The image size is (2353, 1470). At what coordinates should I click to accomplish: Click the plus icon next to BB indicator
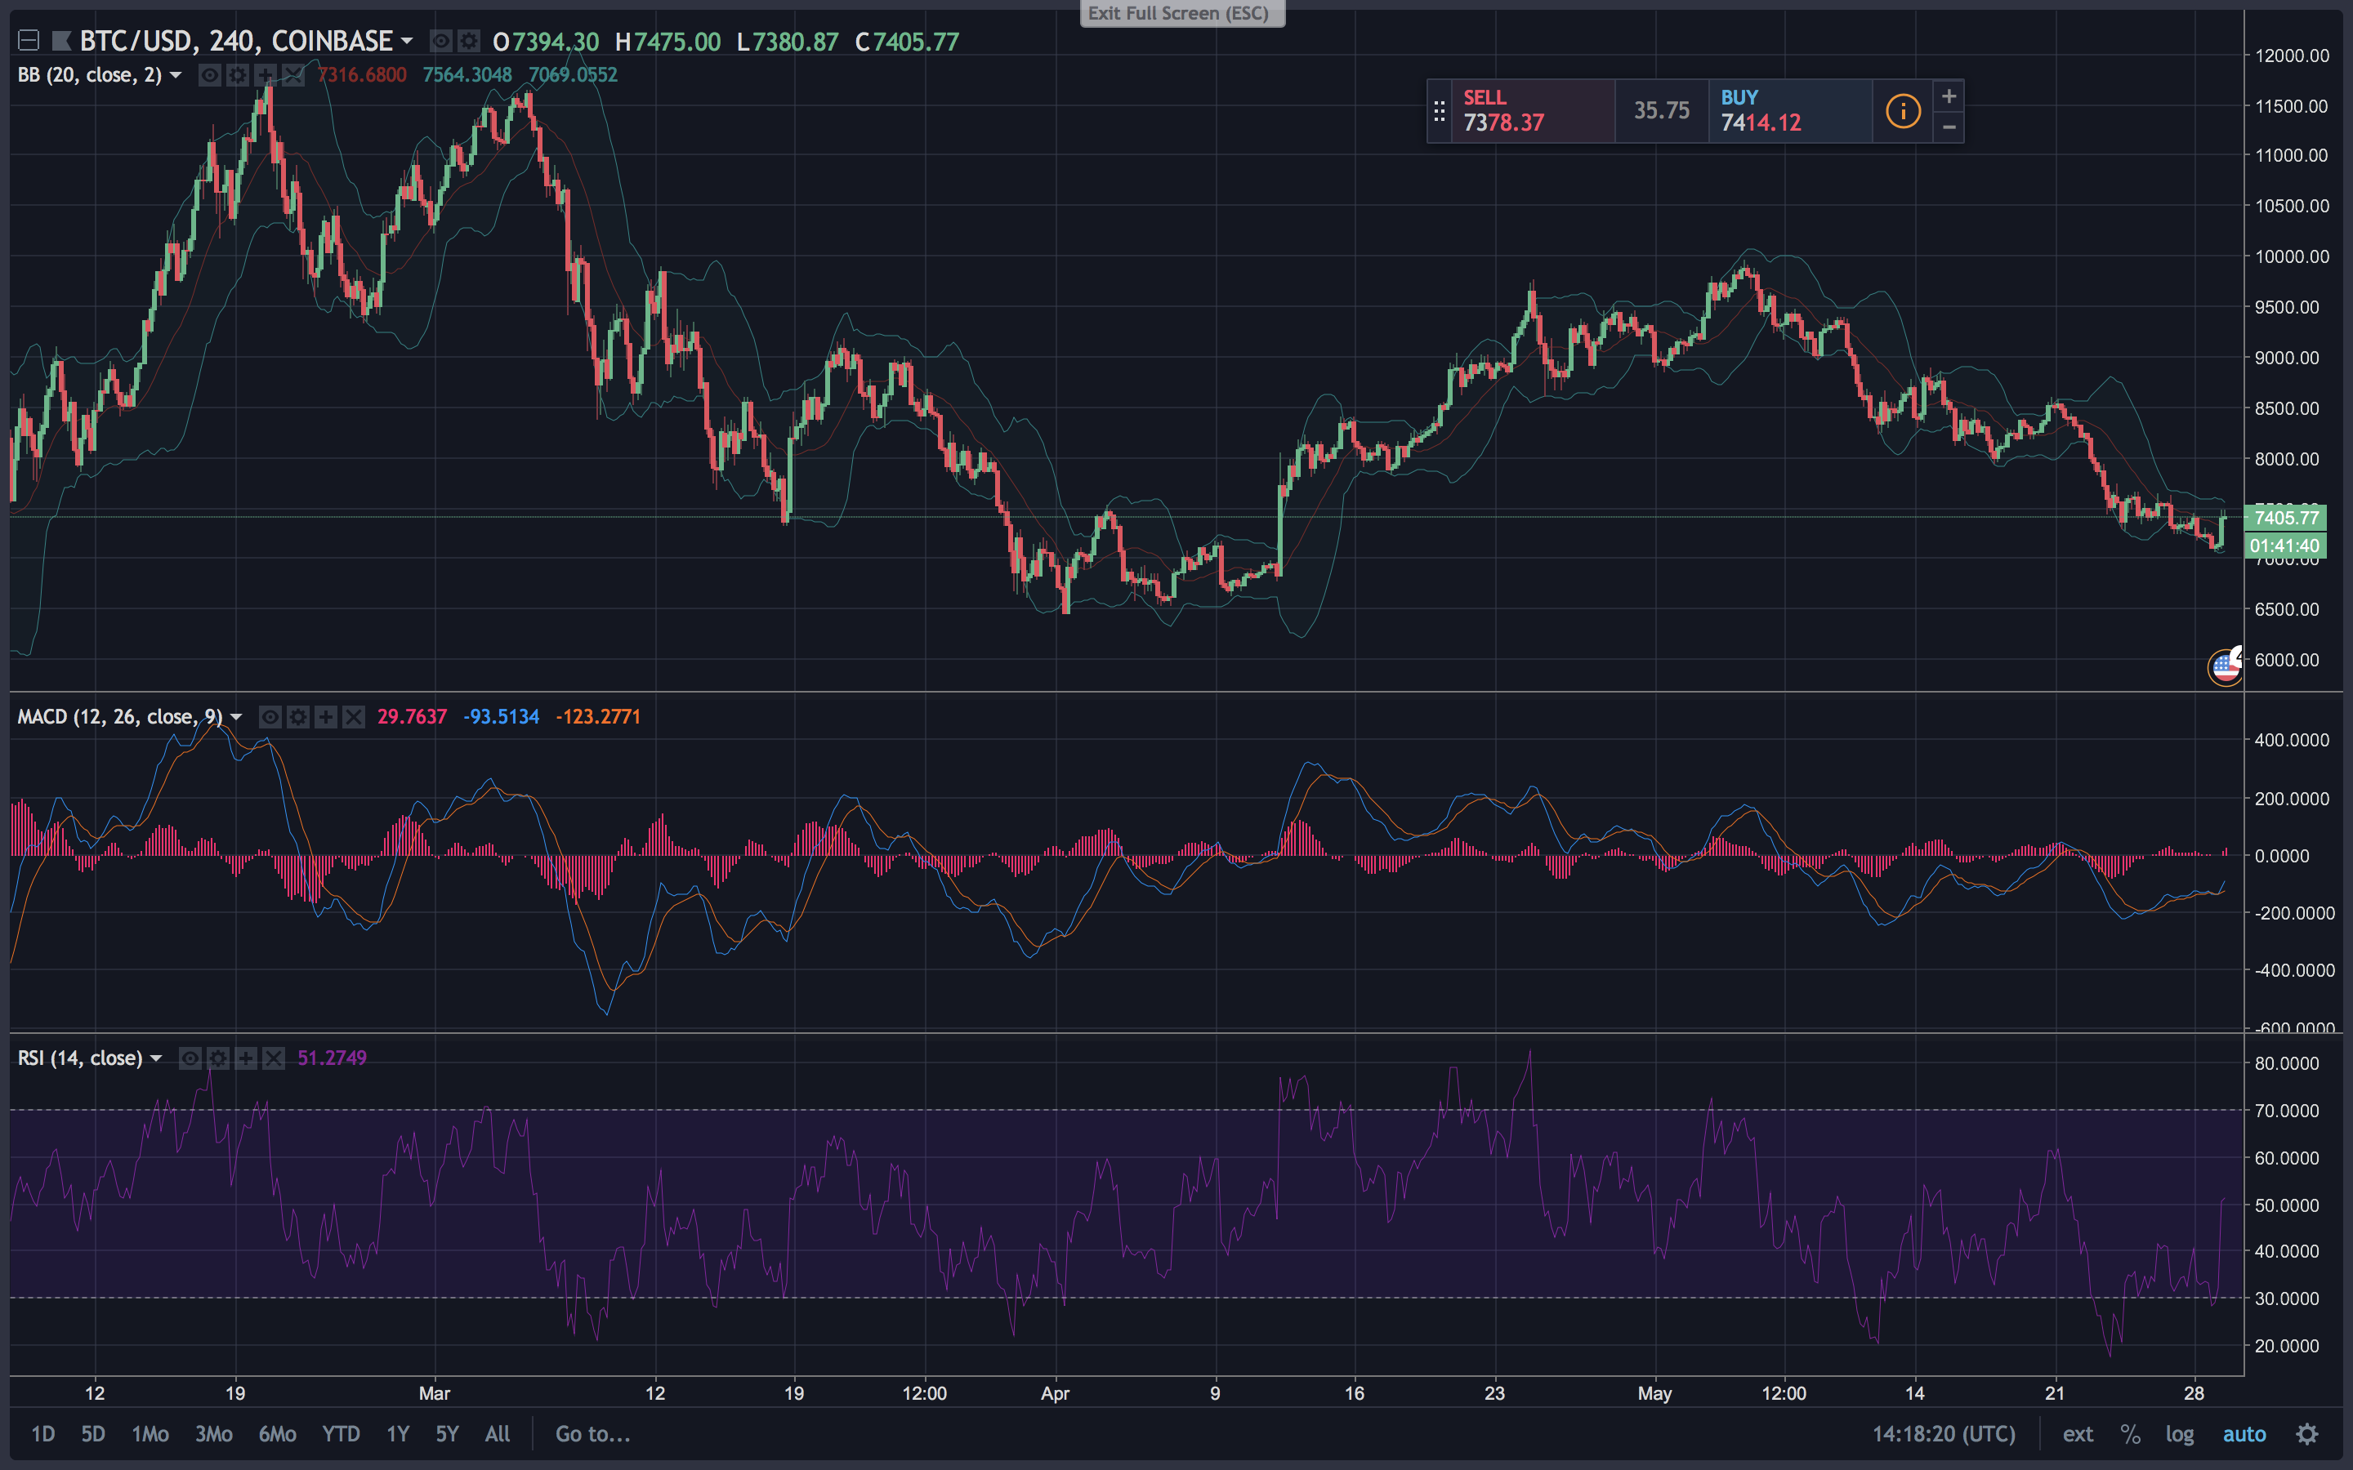[266, 75]
